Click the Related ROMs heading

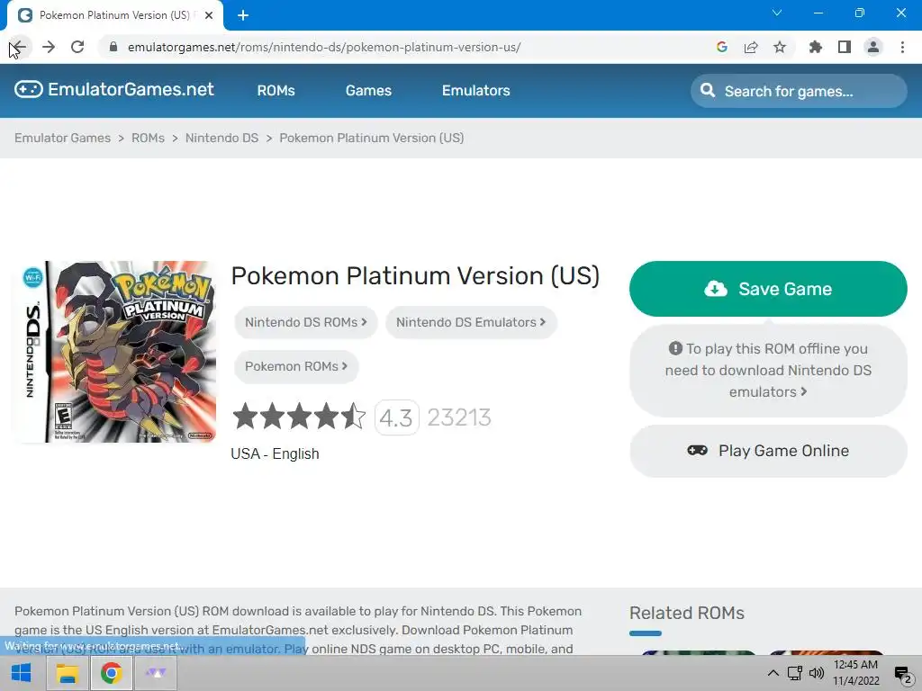[687, 614]
